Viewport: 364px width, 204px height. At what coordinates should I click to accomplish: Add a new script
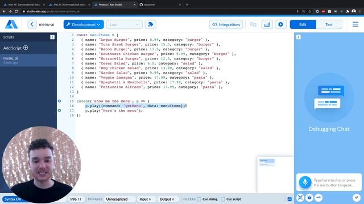tap(15, 48)
